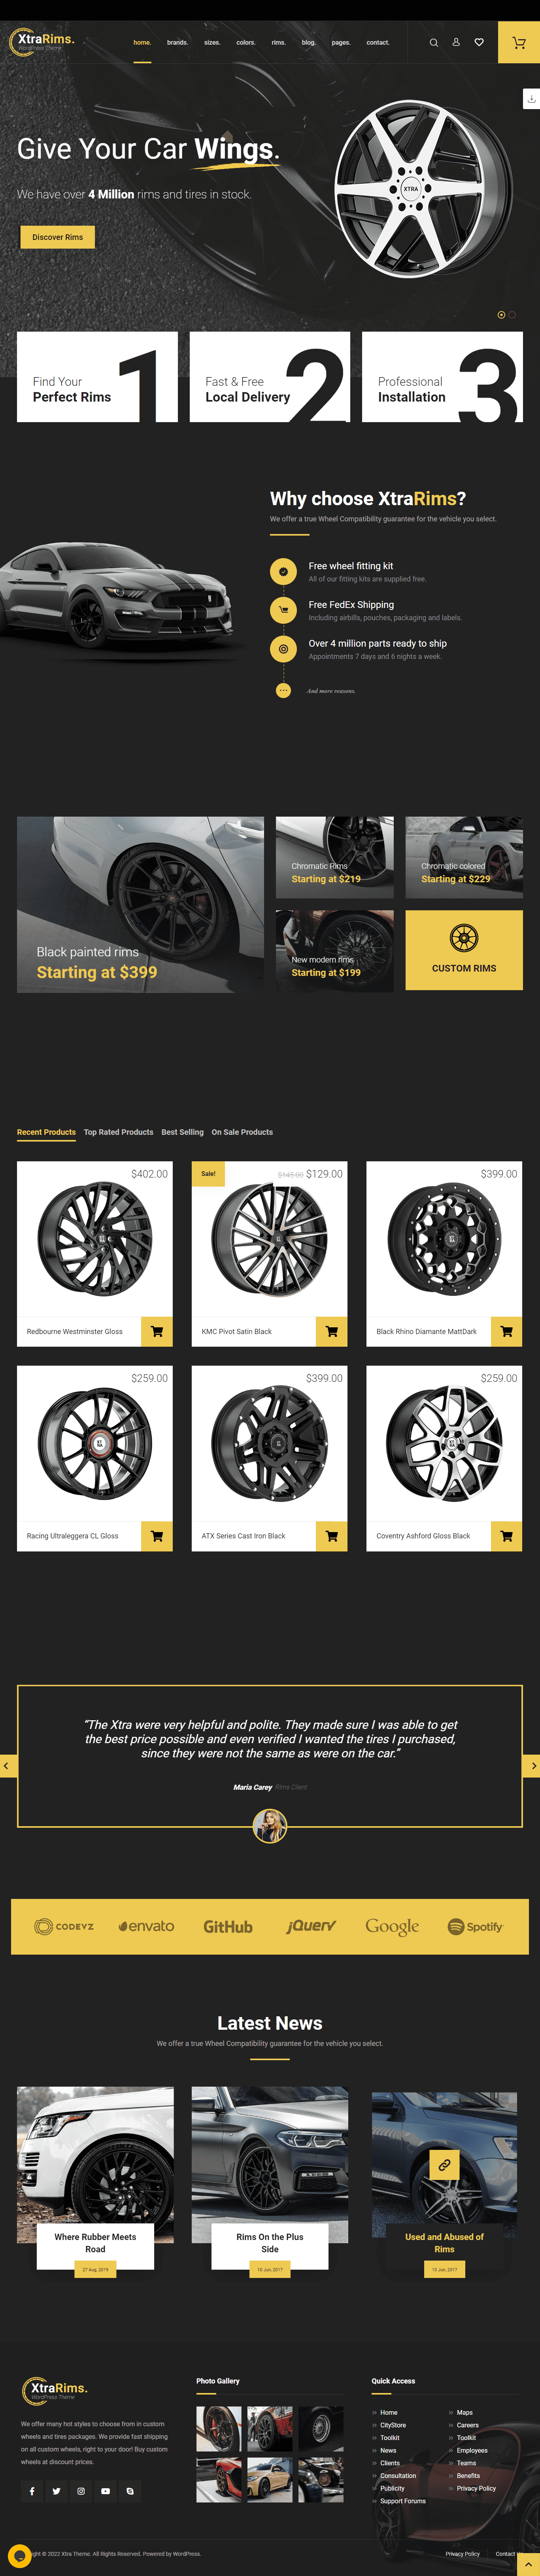Add Racing Ultraleggera CL Gloss to cart
This screenshot has width=540, height=2576.
click(x=157, y=1536)
